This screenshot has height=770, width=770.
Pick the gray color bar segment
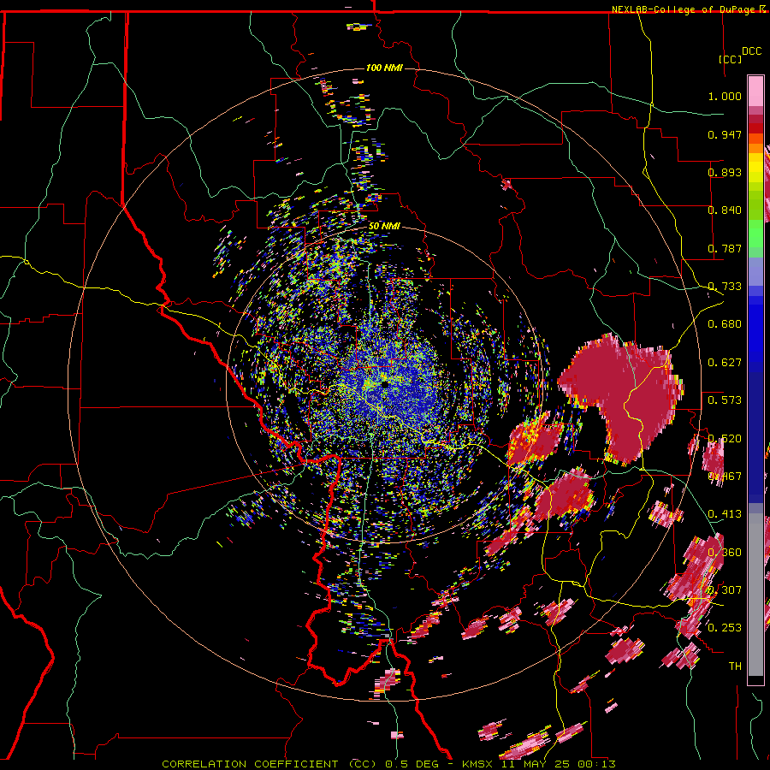(755, 595)
